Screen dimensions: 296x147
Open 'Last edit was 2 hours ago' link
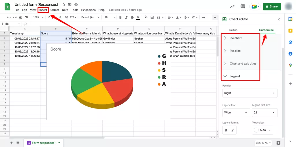(x=125, y=10)
